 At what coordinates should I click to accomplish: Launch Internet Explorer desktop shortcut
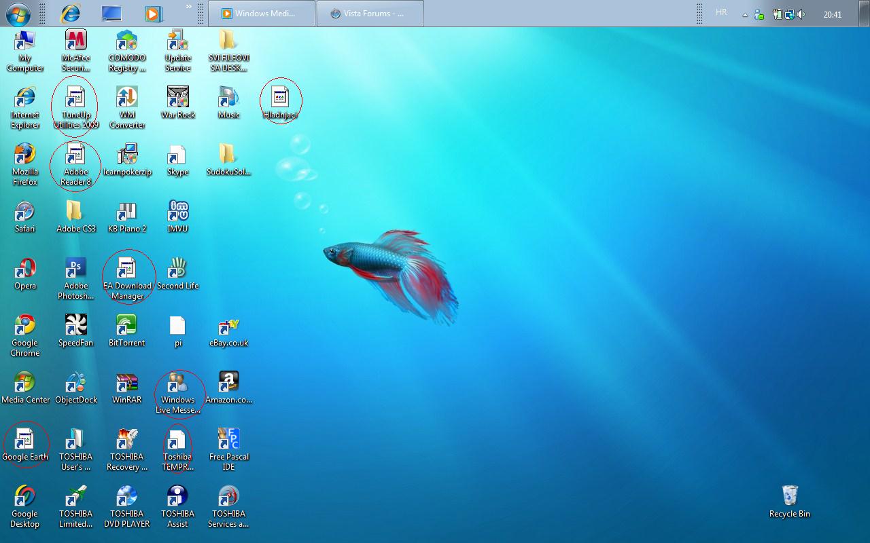(x=25, y=108)
